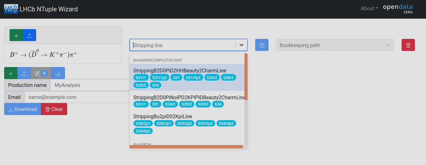
Task: Focus the Email input field
Action: click(76, 97)
